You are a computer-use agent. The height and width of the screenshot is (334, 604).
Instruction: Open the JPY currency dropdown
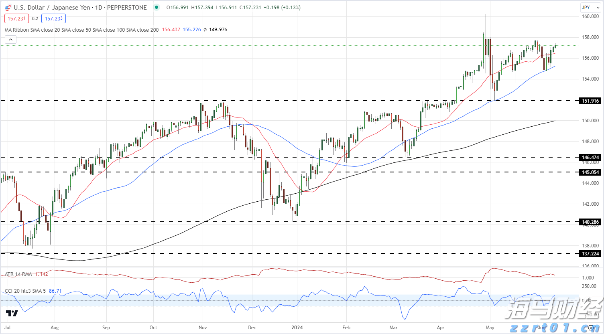tap(591, 7)
